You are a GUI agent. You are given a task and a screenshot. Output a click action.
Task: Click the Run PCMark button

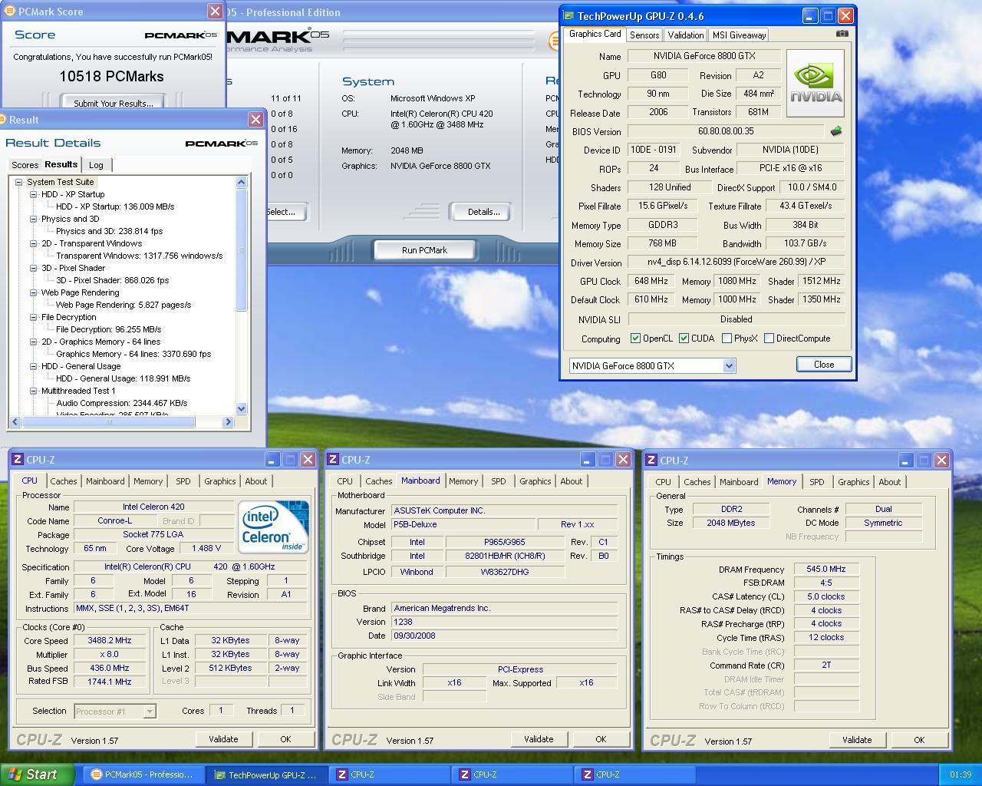[x=424, y=250]
